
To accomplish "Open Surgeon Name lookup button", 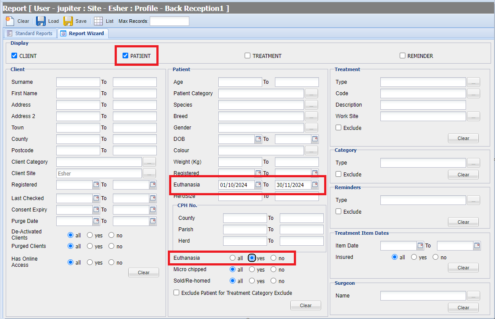I will (473, 296).
